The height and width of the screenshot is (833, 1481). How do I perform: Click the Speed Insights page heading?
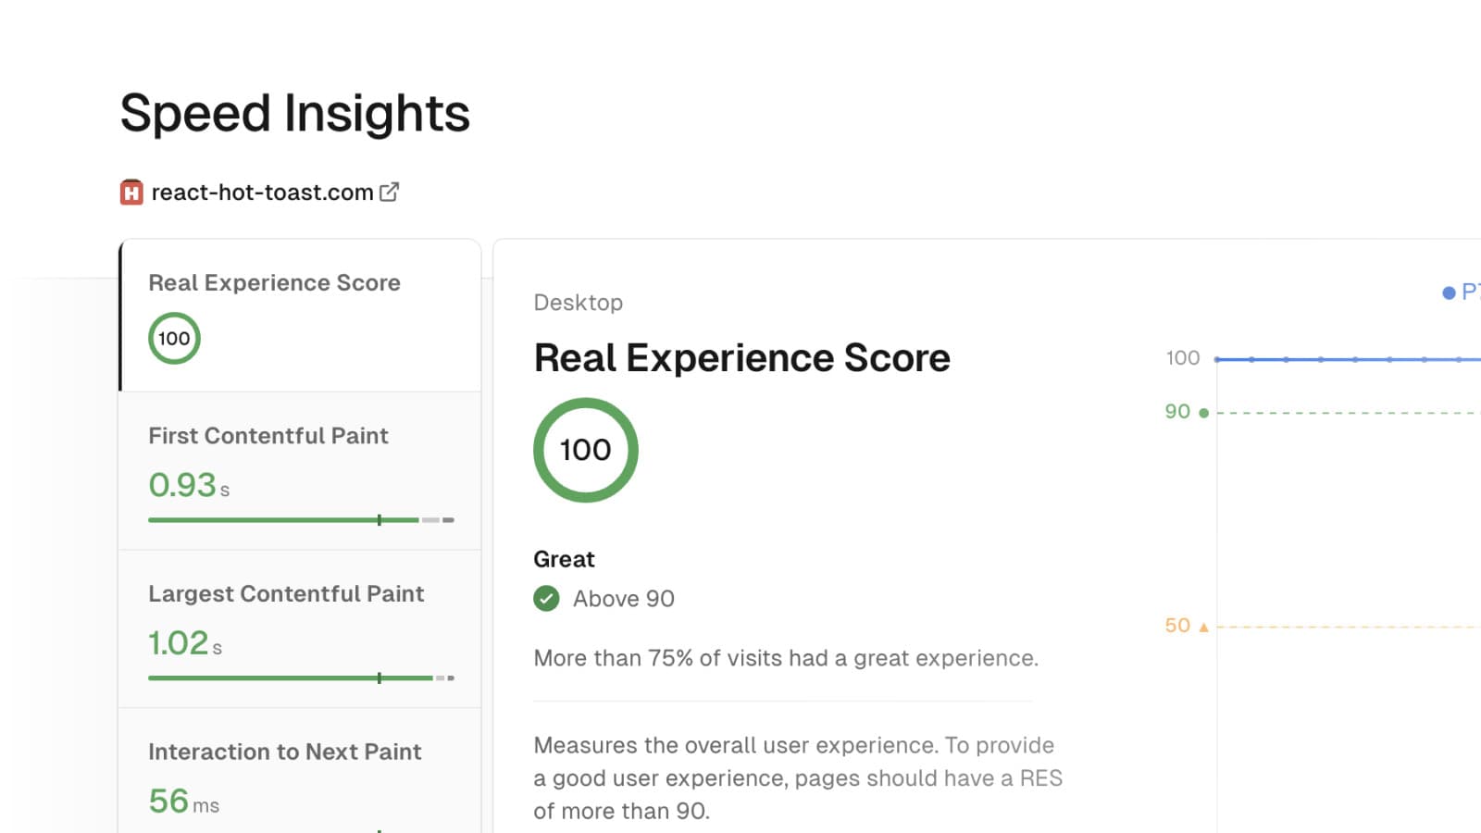(x=294, y=113)
